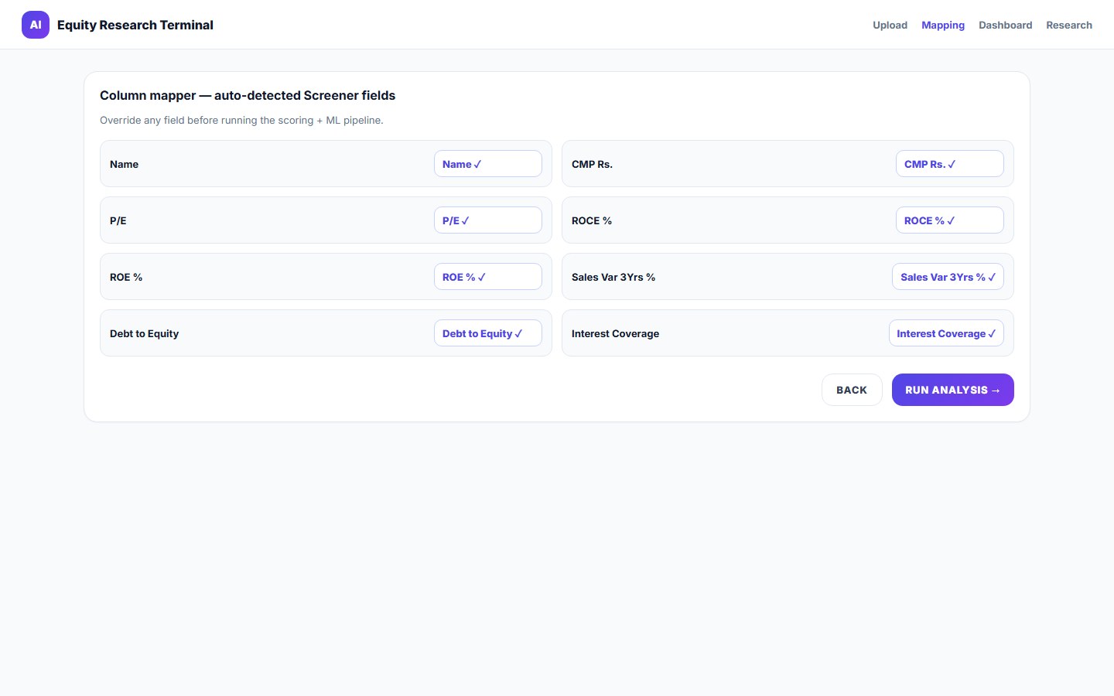The image size is (1114, 696).
Task: Open the Name column mapping dropdown
Action: [488, 164]
